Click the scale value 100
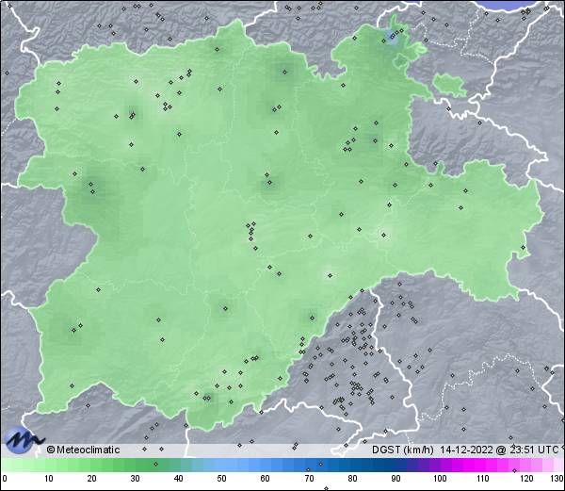 tap(440, 479)
